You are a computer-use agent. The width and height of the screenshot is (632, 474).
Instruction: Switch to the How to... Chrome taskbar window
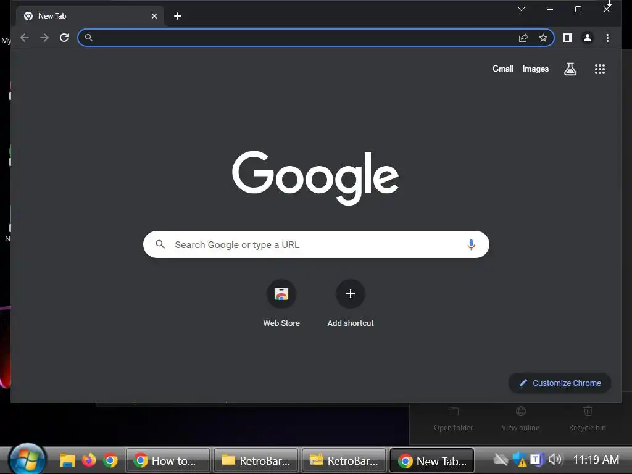pos(168,460)
